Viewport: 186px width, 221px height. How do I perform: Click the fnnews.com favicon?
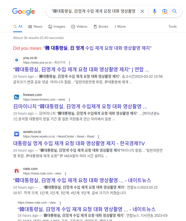pos(17,97)
